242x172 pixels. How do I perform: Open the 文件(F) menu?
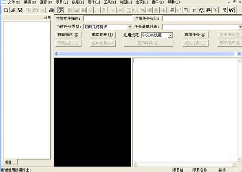[14, 2]
